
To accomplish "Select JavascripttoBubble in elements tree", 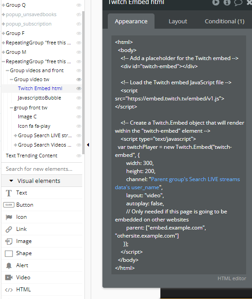I will pos(40,98).
